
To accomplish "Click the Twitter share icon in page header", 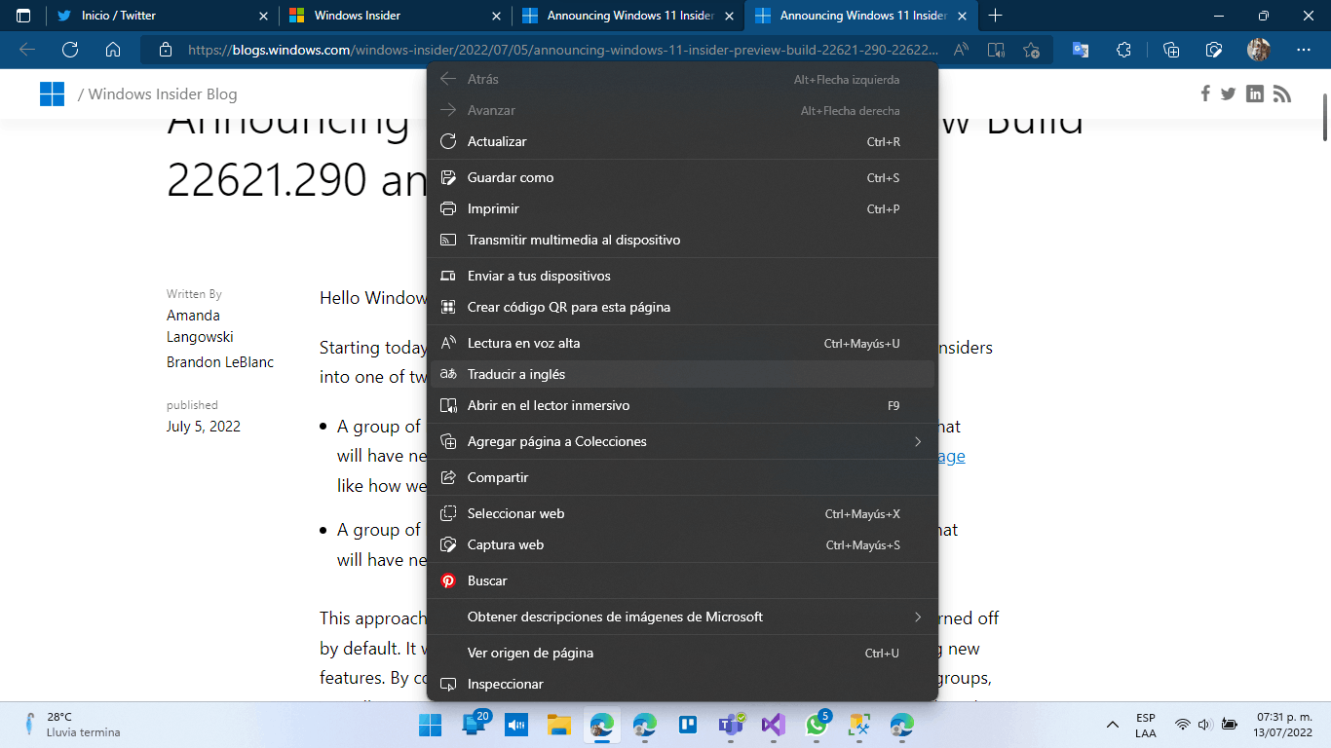I will 1229,93.
